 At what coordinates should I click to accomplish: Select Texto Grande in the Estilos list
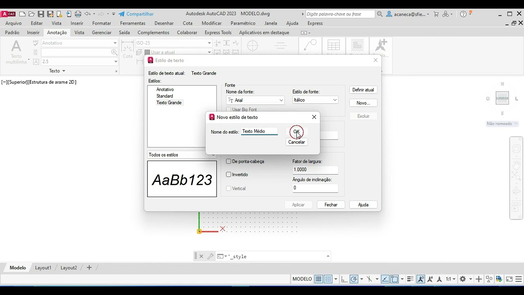(x=169, y=102)
